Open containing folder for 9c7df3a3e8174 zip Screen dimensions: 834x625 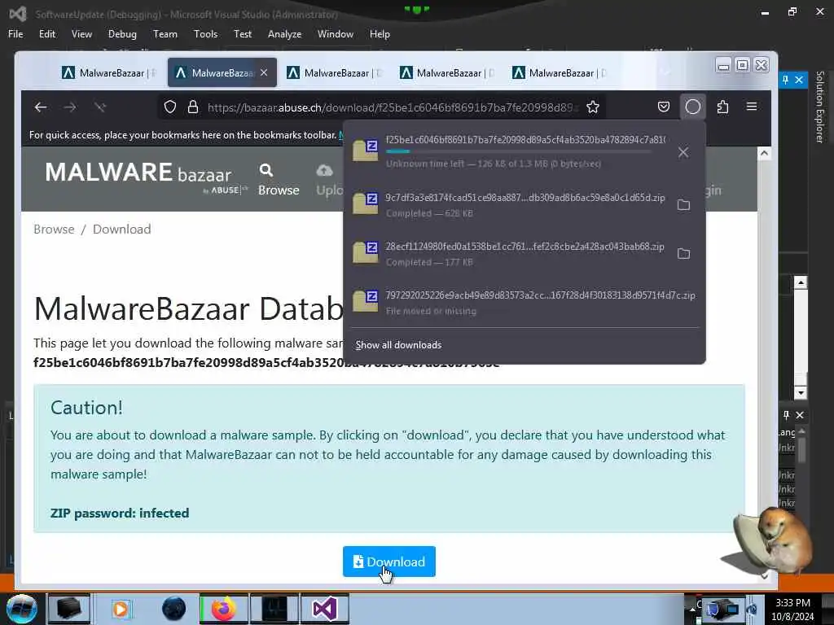[683, 204]
